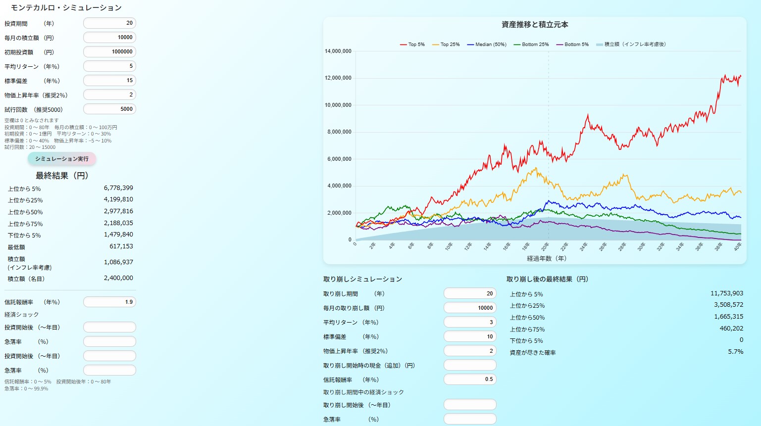Click the 標準偏差 field showing 15
Image resolution: width=761 pixels, height=426 pixels.
(109, 81)
